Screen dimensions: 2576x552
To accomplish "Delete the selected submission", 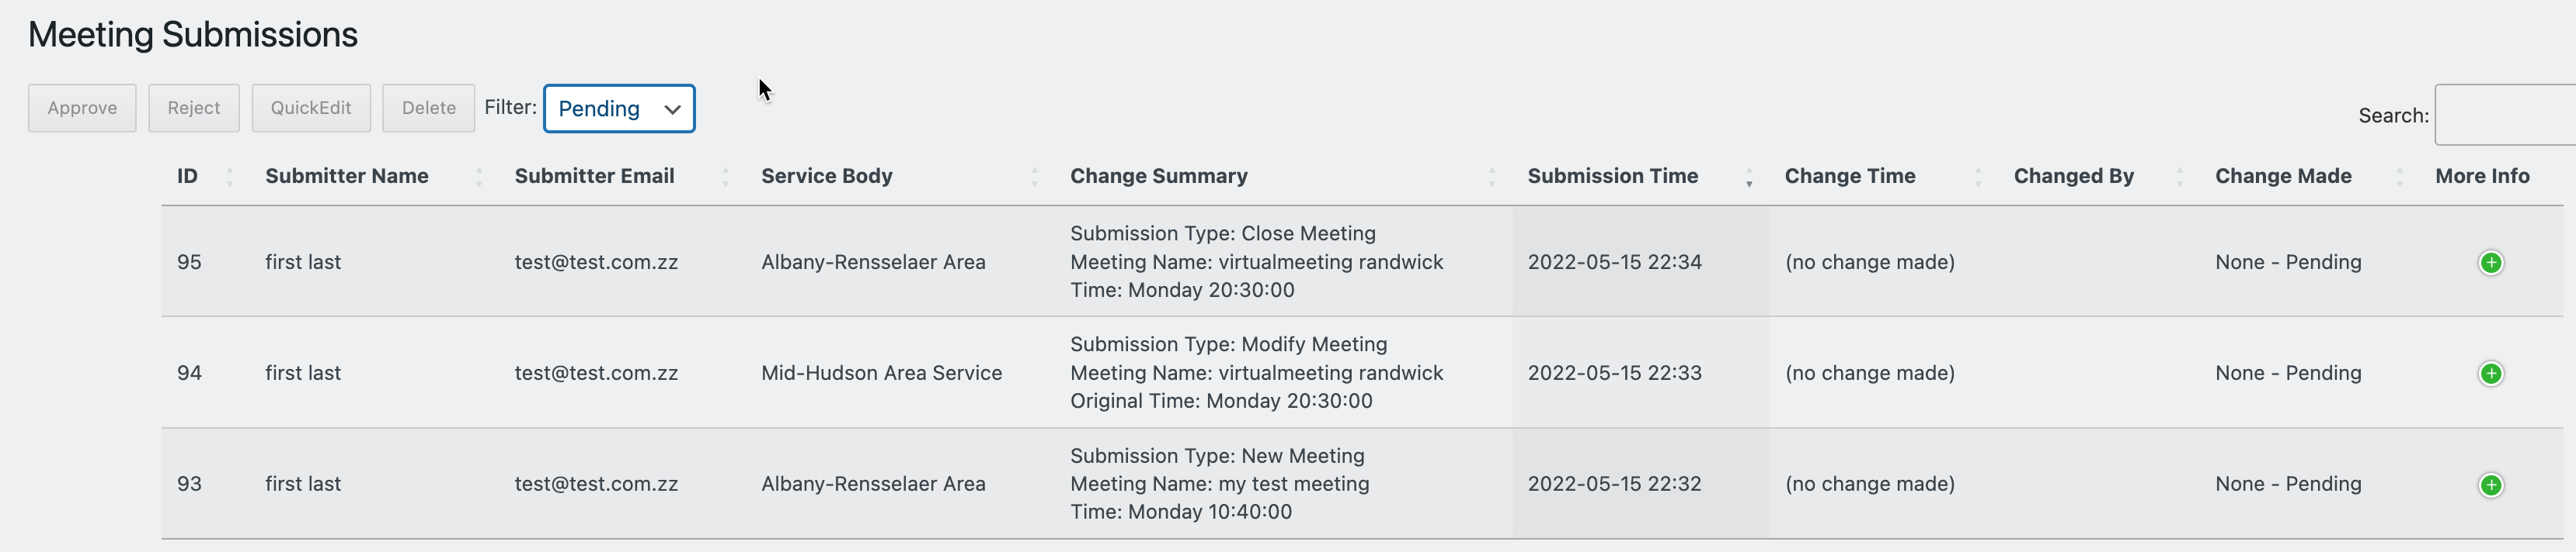I will click(428, 107).
